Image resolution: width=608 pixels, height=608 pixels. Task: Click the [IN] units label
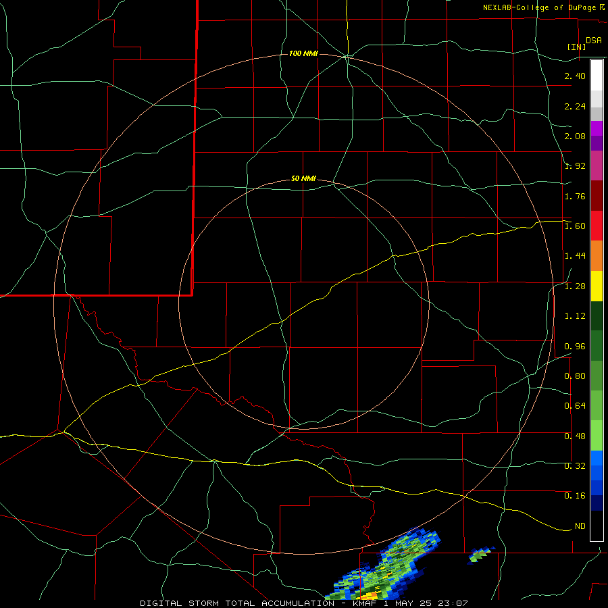pyautogui.click(x=576, y=47)
